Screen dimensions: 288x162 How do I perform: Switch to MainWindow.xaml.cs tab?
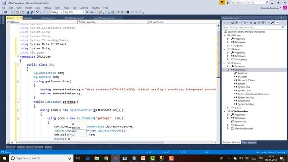click(x=104, y=18)
